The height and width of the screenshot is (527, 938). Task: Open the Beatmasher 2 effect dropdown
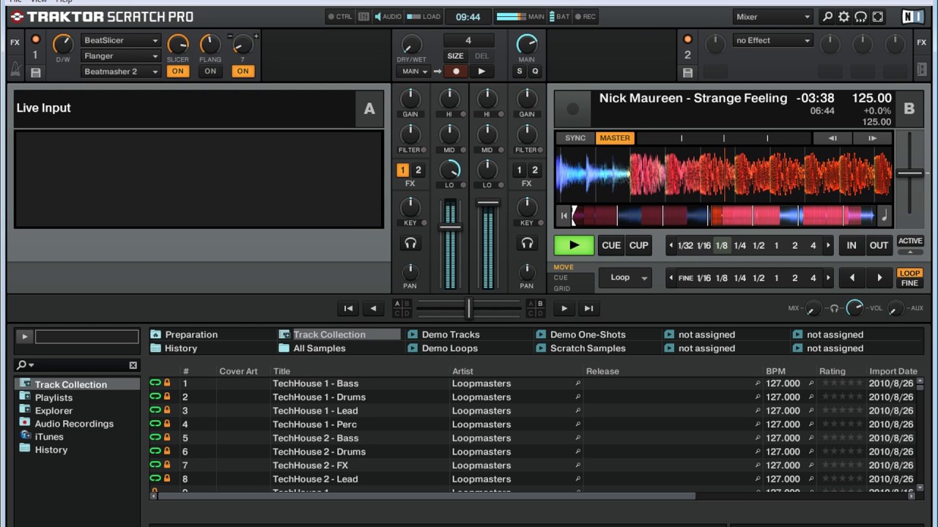pos(121,71)
